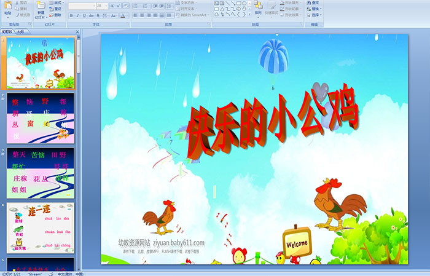Open the columns dropdown in paragraph group
The width and height of the screenshot is (430, 276).
(x=170, y=15)
